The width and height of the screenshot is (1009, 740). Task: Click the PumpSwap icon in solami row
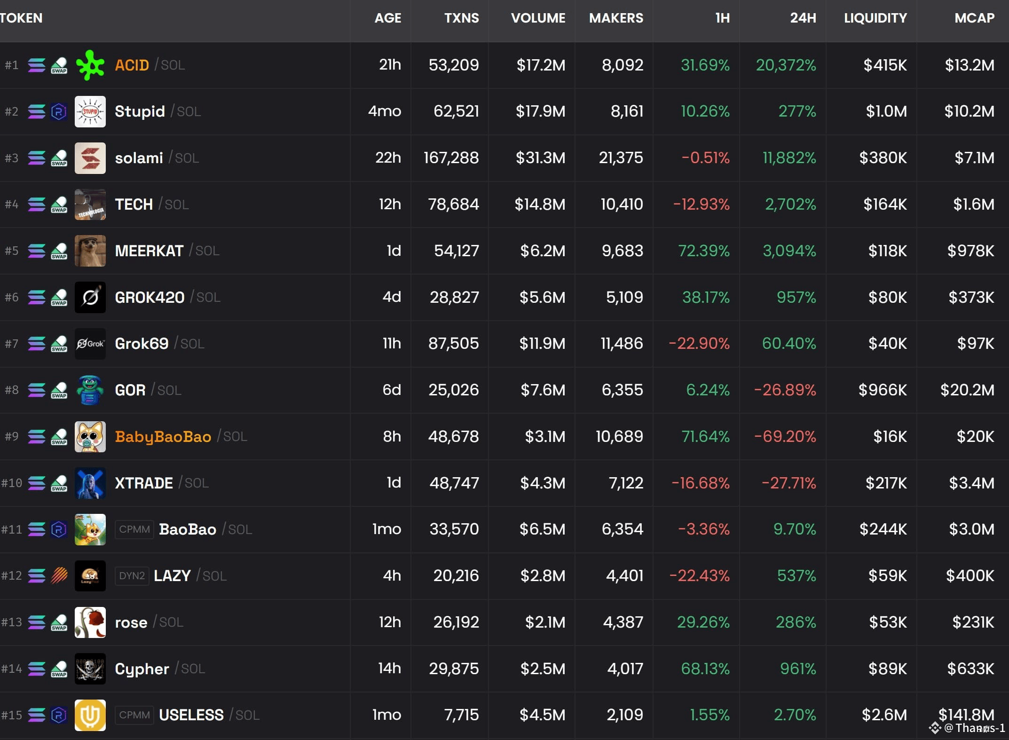[59, 158]
